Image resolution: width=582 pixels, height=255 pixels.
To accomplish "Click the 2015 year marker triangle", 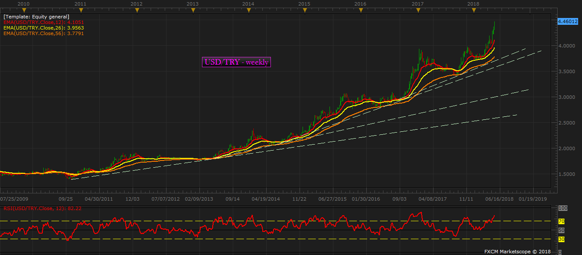I will click(305, 11).
